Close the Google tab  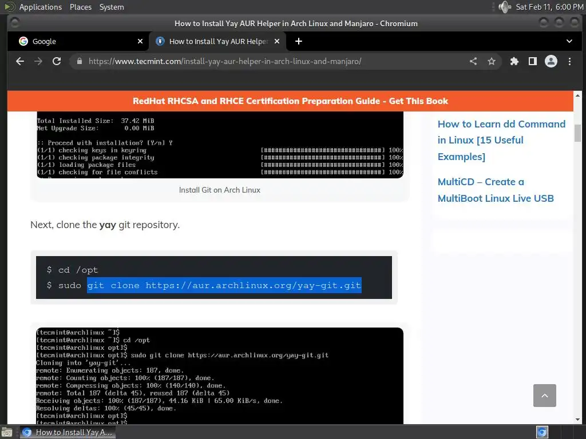140,41
